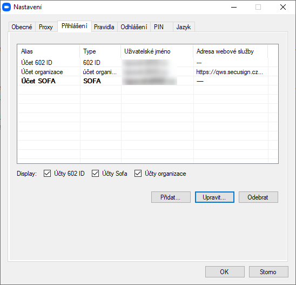The width and height of the screenshot is (296, 285).
Task: Switch to the Proxy tab
Action: 46,27
